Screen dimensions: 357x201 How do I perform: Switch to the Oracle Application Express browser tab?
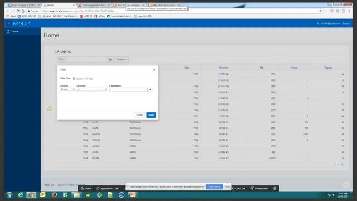click(94, 5)
